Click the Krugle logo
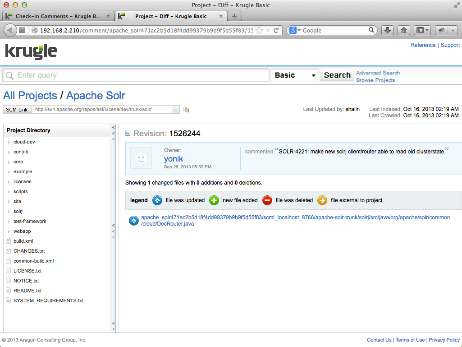 tap(31, 51)
